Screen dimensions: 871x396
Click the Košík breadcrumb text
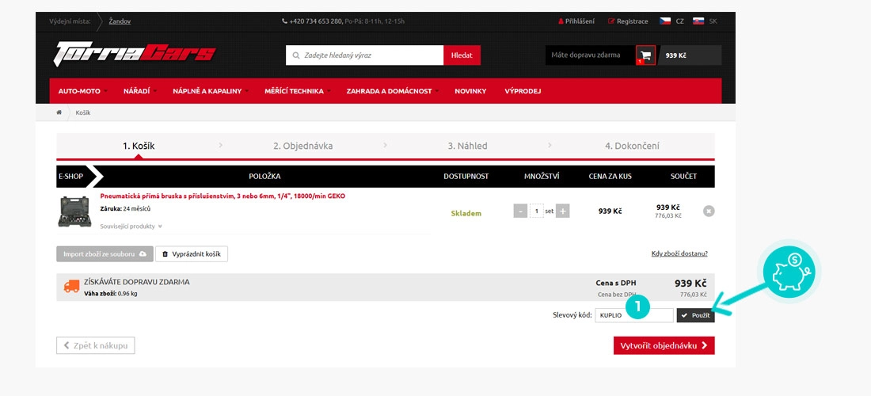[x=83, y=112]
